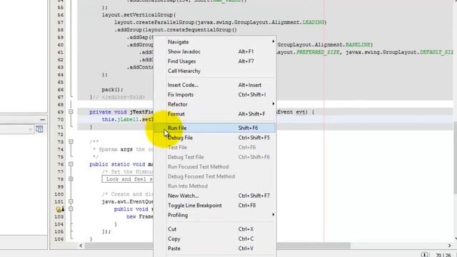Screen dimensions: 457x257
Task: Choose Find Usages menu entry
Action: (x=215, y=61)
